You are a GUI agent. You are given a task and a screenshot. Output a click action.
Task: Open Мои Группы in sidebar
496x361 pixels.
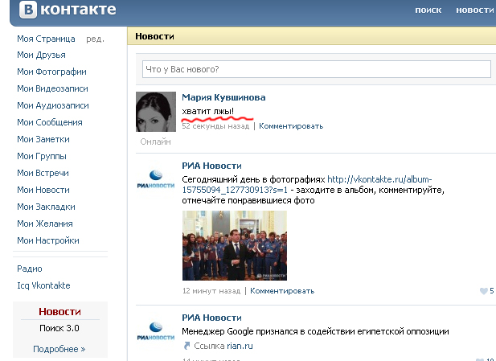coord(42,156)
